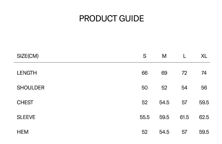Click SHOULDER value 50 for size S

pyautogui.click(x=144, y=88)
